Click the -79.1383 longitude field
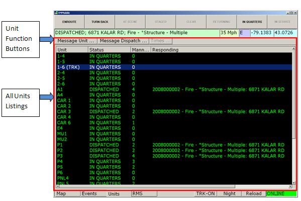 [262, 33]
